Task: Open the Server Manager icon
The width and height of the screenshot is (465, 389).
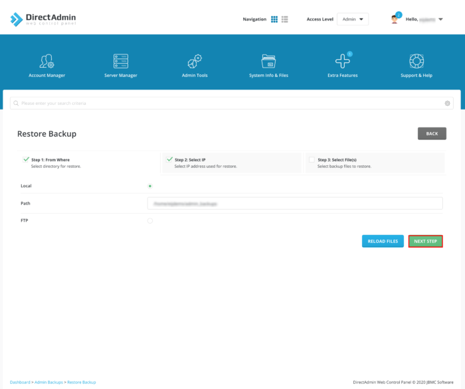Action: point(120,62)
